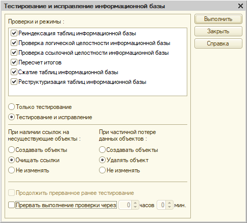247x223 pixels.
Task: Uncheck Пересчет итогов option
Action: coord(14,62)
